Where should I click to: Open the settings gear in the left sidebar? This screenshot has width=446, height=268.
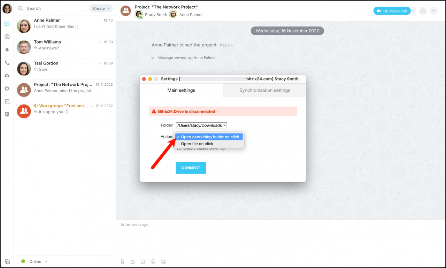(x=7, y=89)
